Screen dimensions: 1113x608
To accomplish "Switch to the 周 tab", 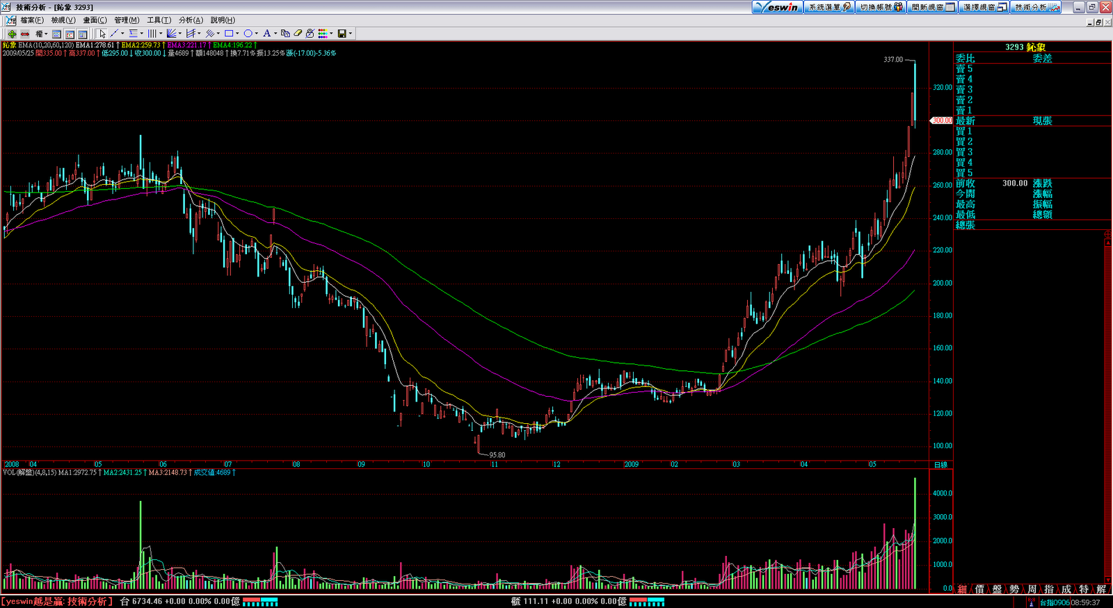I will 1032,589.
